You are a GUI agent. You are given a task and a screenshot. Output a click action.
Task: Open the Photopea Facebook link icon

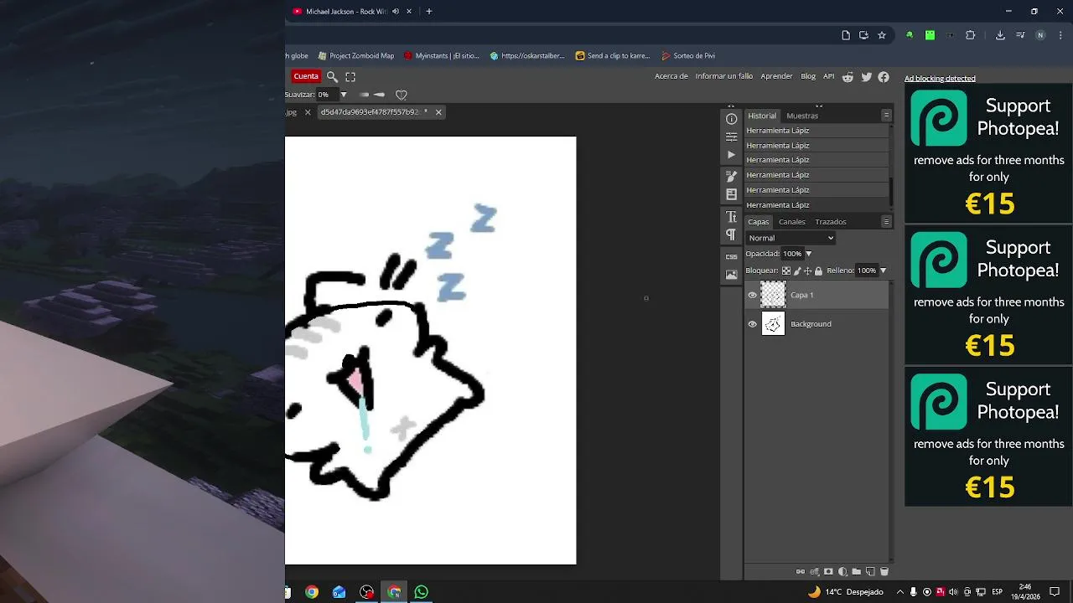(x=884, y=76)
